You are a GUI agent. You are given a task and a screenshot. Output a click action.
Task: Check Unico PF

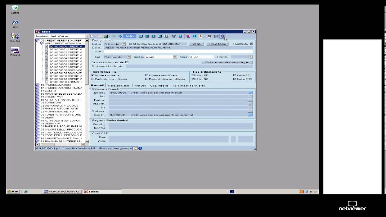(x=193, y=75)
